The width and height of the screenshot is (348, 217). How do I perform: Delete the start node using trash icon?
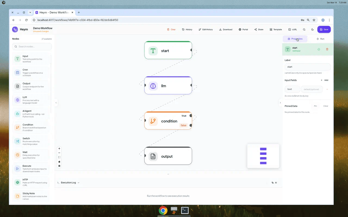[327, 49]
